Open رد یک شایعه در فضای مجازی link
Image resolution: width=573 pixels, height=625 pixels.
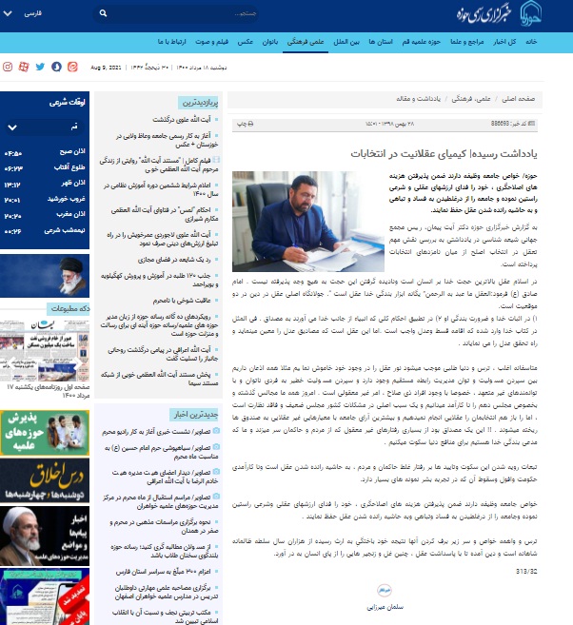(x=174, y=260)
